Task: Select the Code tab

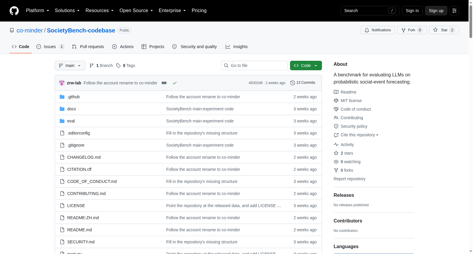Action: tap(21, 47)
